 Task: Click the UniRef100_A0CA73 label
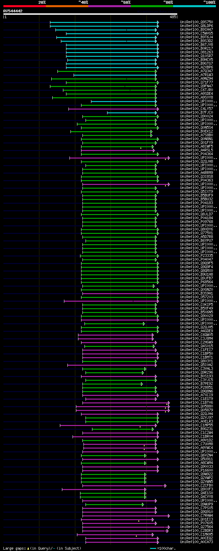point(196,542)
